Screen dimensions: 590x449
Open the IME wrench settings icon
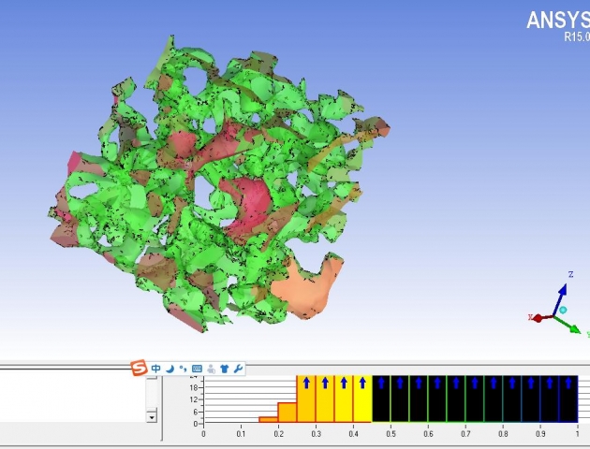[238, 369]
